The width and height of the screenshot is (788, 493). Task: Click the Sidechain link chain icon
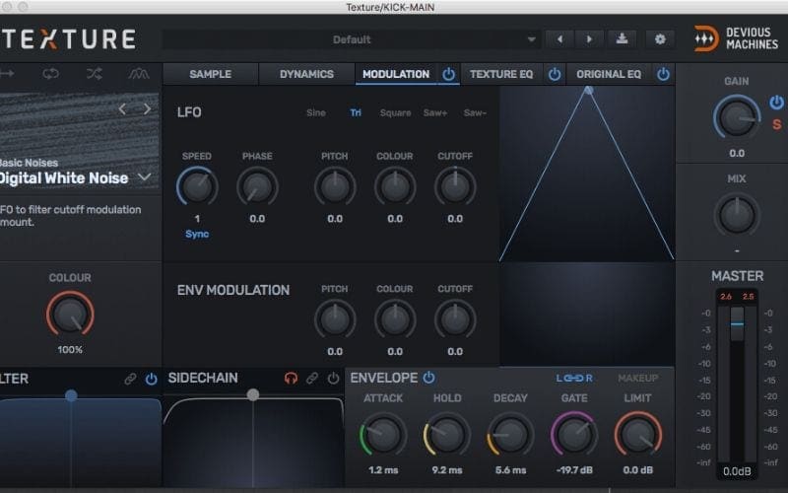tap(312, 378)
